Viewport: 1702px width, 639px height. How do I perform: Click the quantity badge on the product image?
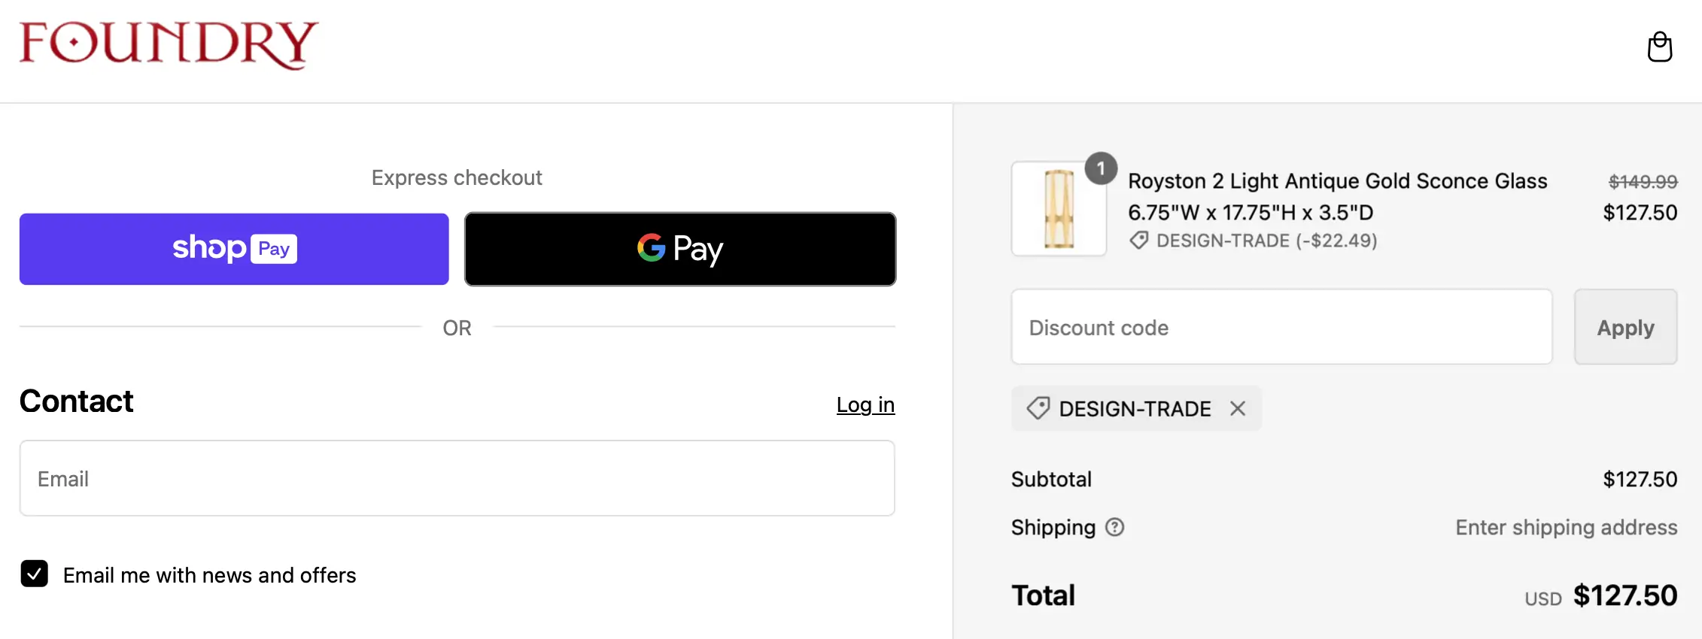pos(1101,168)
